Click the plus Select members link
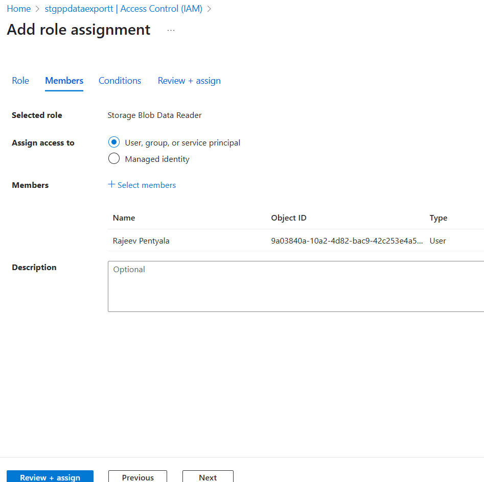This screenshot has height=482, width=484. pos(142,185)
